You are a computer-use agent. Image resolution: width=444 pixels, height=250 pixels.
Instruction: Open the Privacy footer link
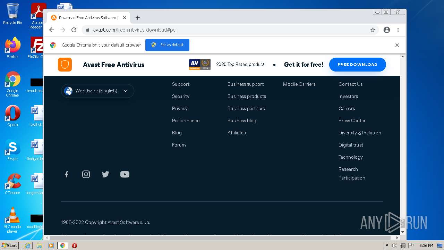click(180, 108)
